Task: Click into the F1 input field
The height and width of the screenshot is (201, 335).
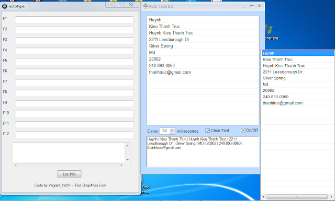Action: click(74, 20)
